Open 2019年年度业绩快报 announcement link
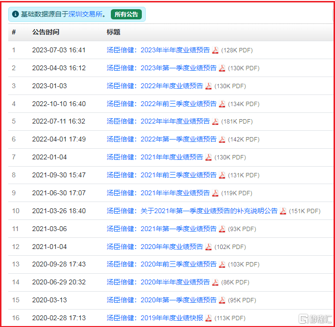The image size is (335, 327). click(x=155, y=318)
